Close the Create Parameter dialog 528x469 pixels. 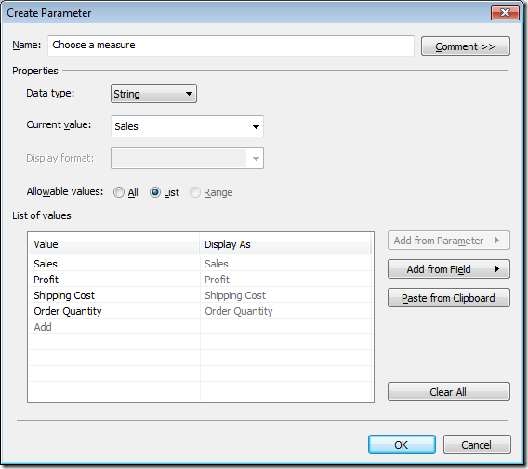505,13
